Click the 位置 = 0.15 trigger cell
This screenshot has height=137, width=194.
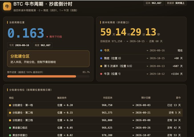[x=65, y=113]
